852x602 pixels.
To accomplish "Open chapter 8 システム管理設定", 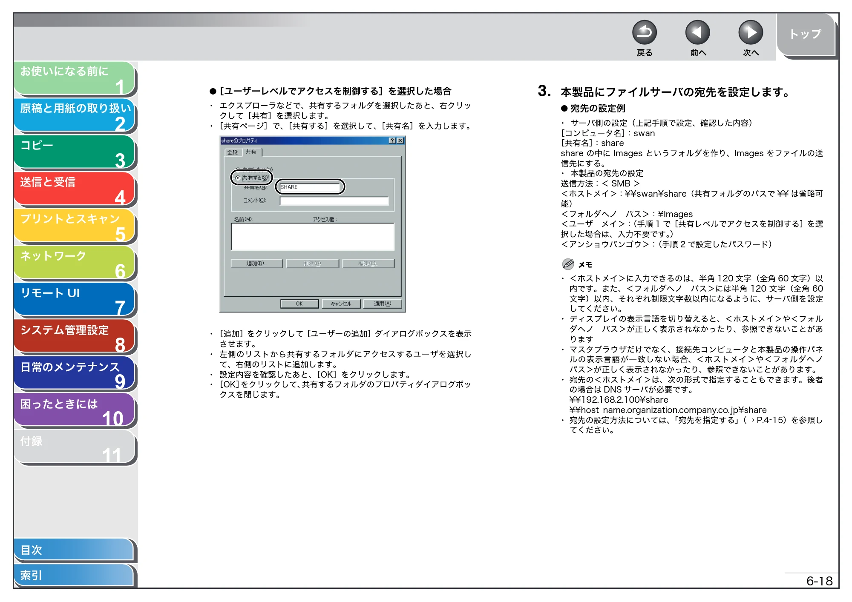I will pos(75,336).
